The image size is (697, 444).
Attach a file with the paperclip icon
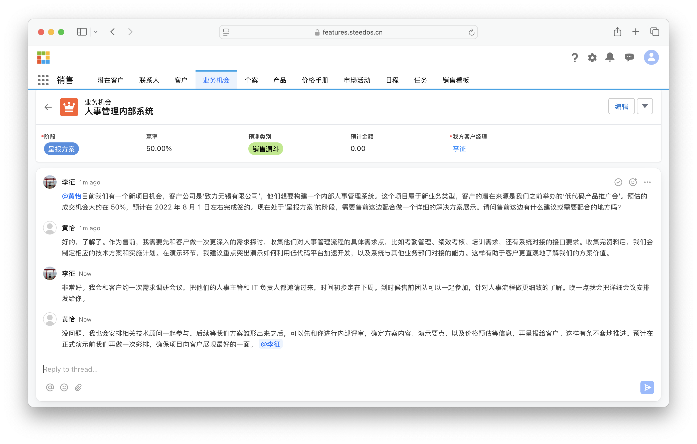tap(78, 387)
